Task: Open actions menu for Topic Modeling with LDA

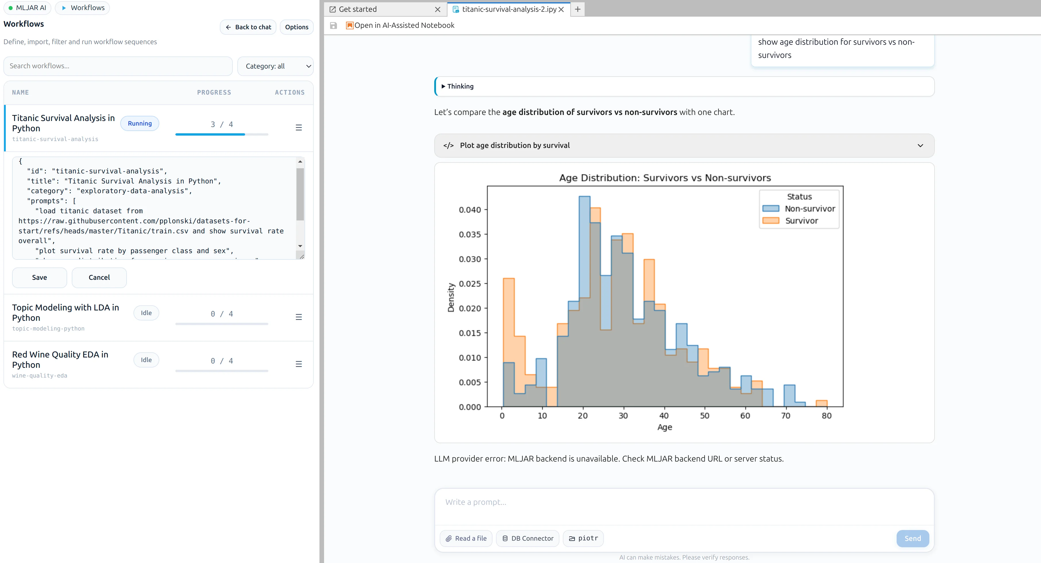Action: pos(299,317)
